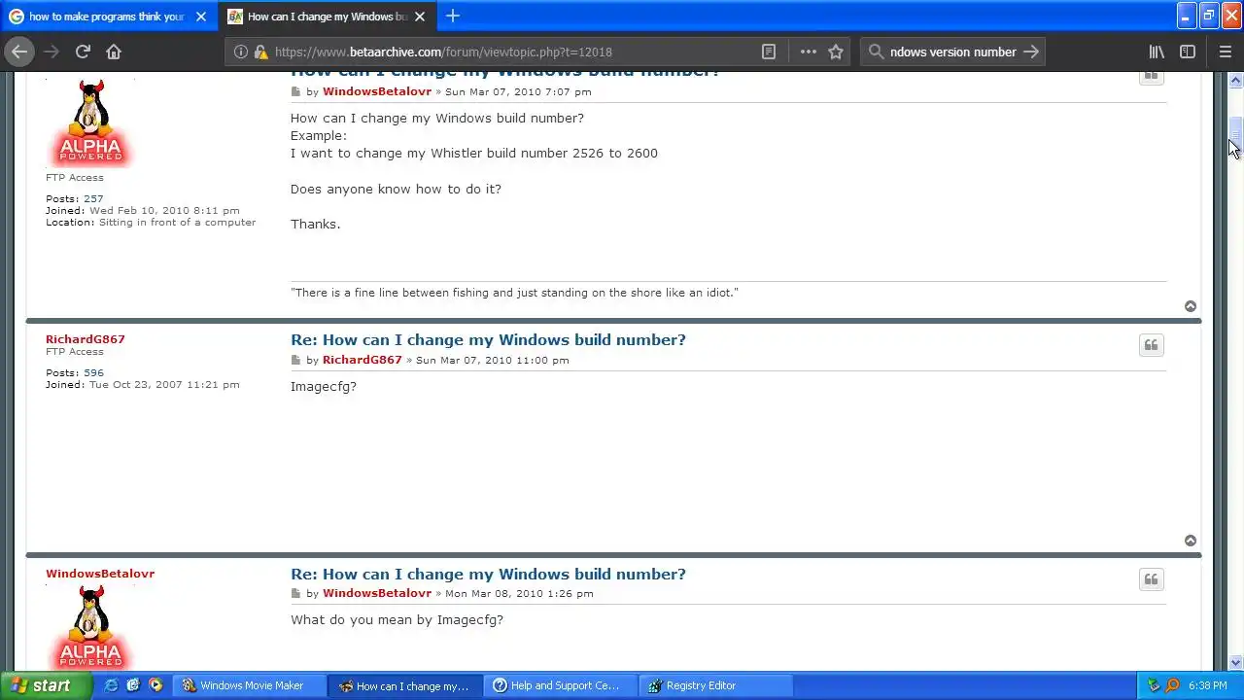Click 'Location: Sitting in front of a computer'

pyautogui.click(x=151, y=222)
